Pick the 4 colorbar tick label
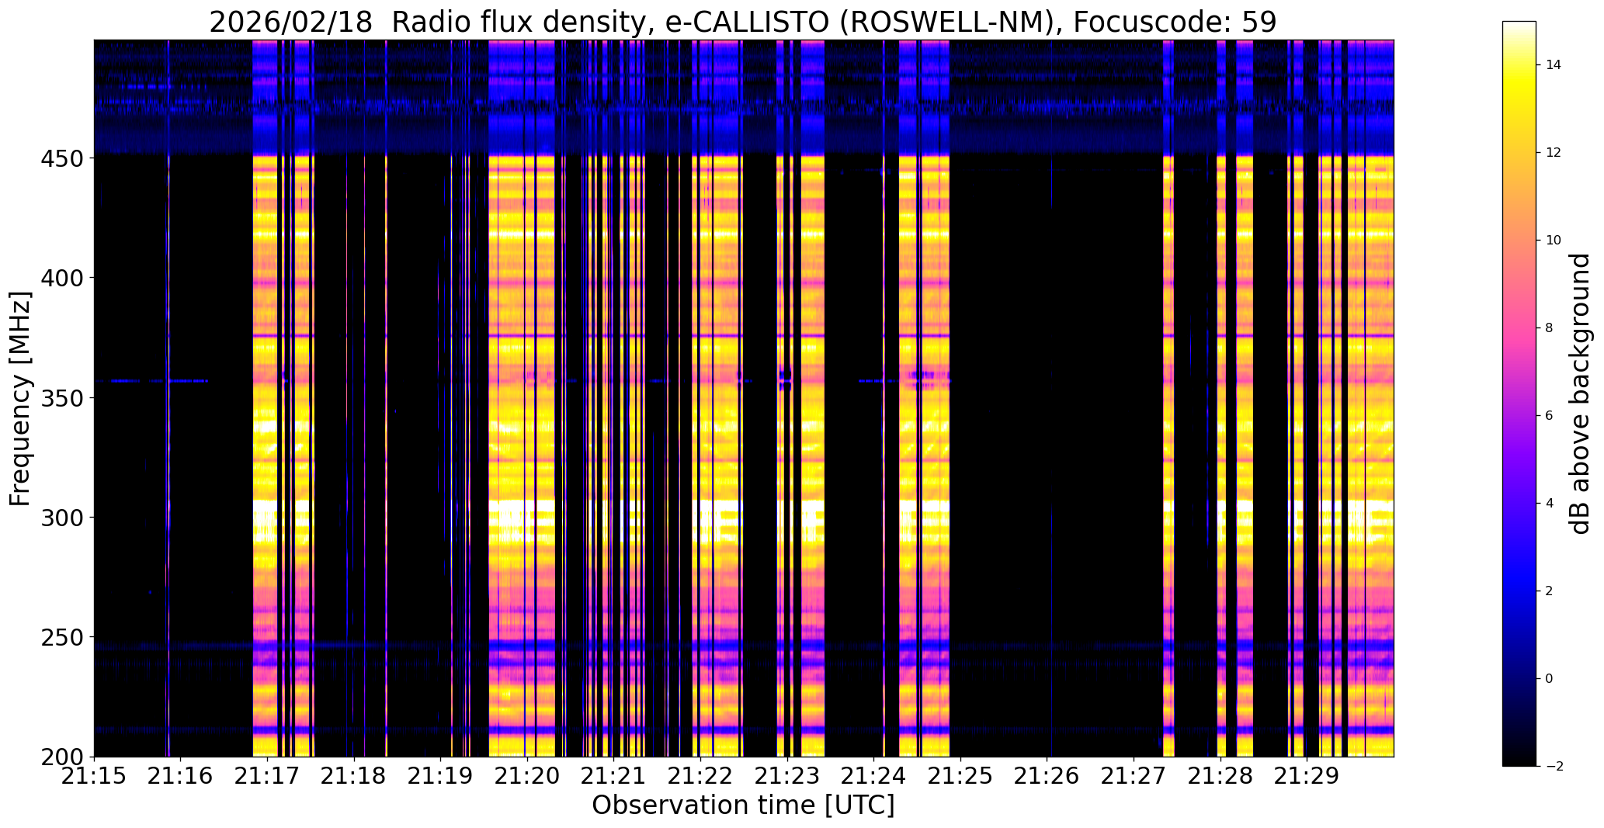This screenshot has width=1604, height=828. [x=1549, y=504]
